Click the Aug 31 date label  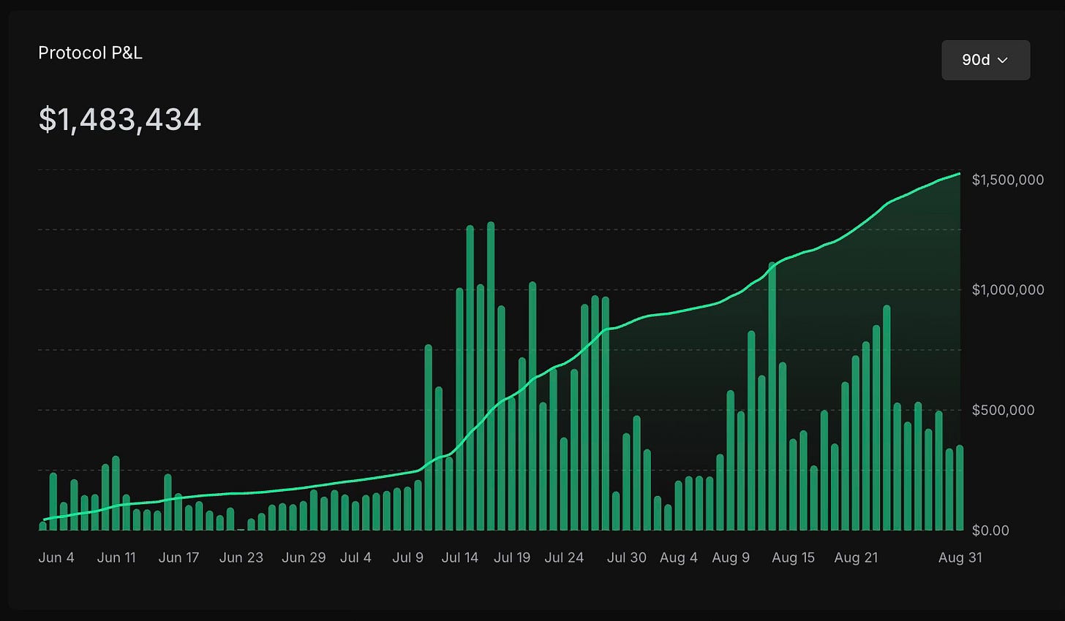tap(960, 557)
